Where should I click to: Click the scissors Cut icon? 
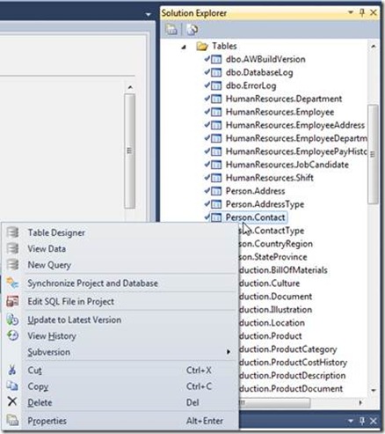point(12,370)
